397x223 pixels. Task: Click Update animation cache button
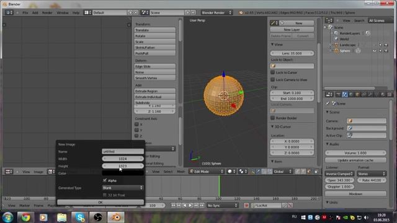[x=355, y=160]
